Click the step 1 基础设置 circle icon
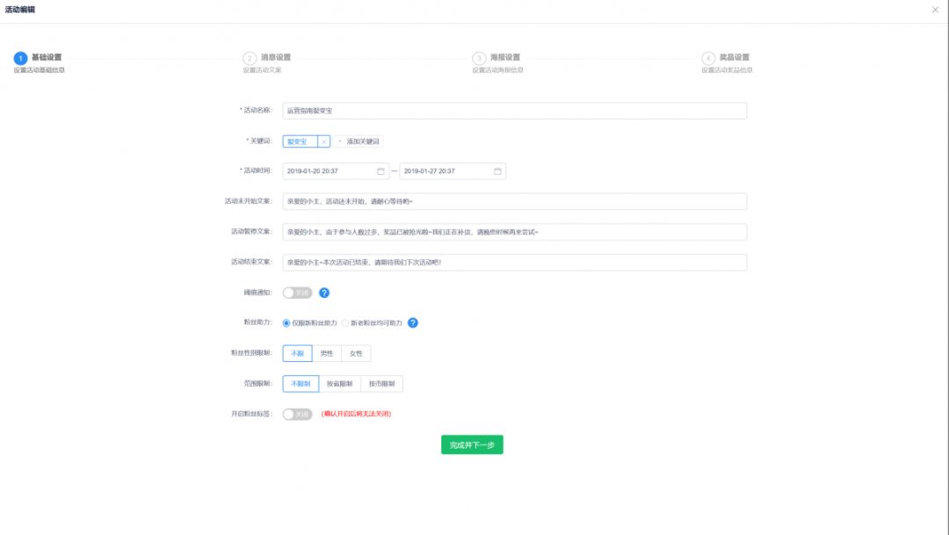This screenshot has width=949, height=535. click(20, 59)
